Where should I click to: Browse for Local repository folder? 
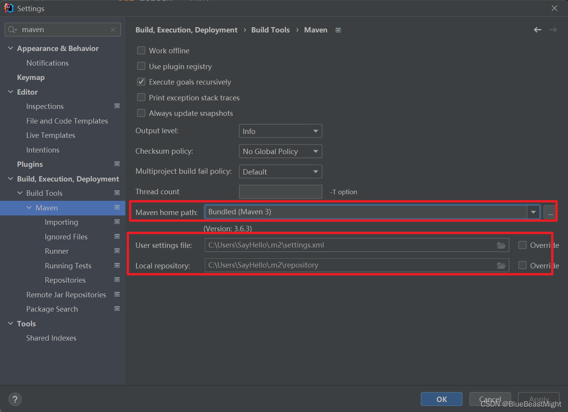pyautogui.click(x=501, y=265)
